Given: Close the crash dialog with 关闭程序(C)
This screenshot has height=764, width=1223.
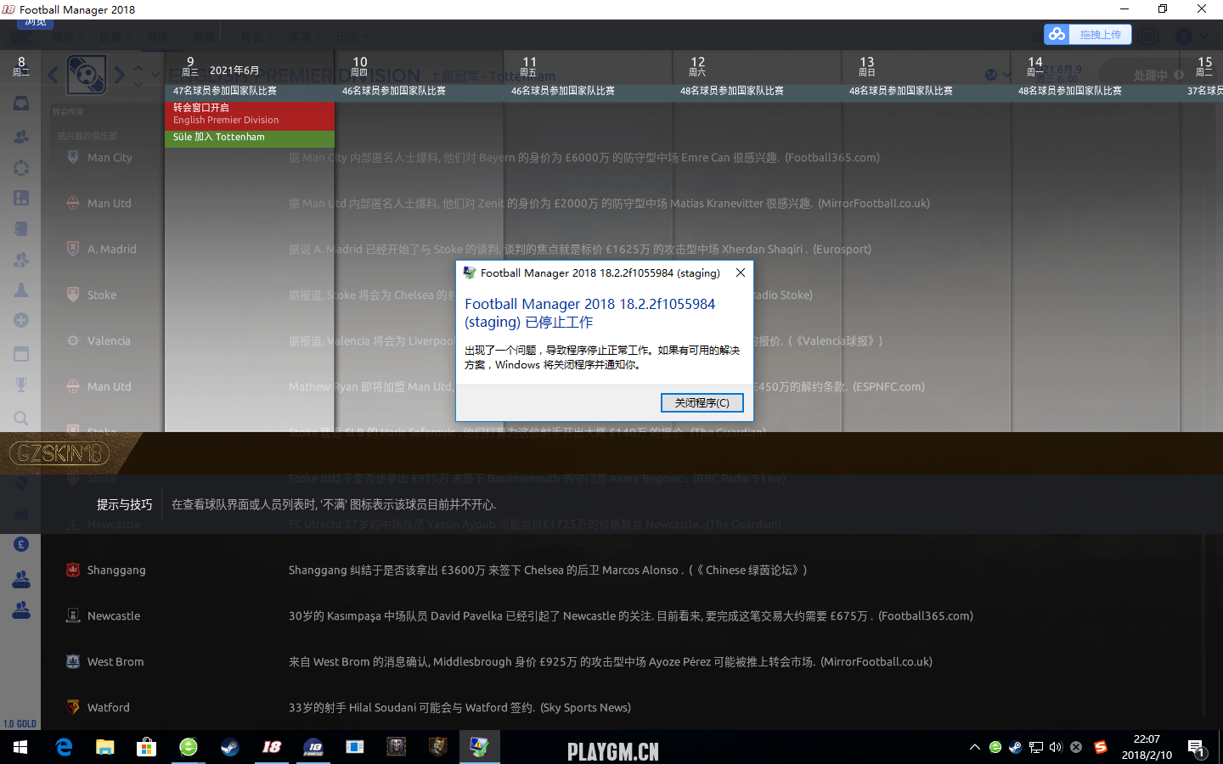Looking at the screenshot, I should [702, 402].
